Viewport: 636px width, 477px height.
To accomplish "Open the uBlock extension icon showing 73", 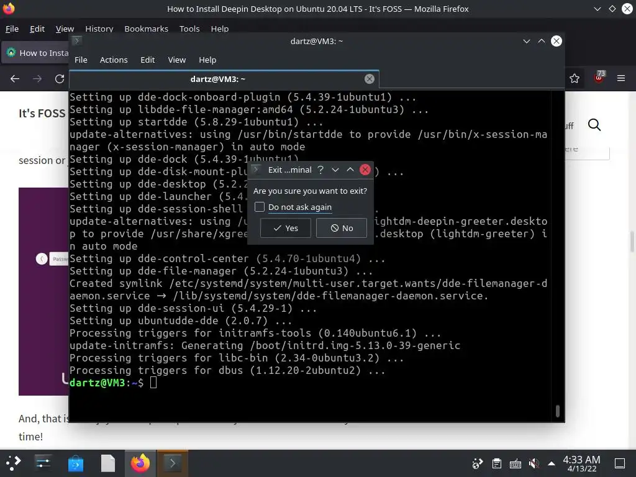I will pyautogui.click(x=599, y=77).
